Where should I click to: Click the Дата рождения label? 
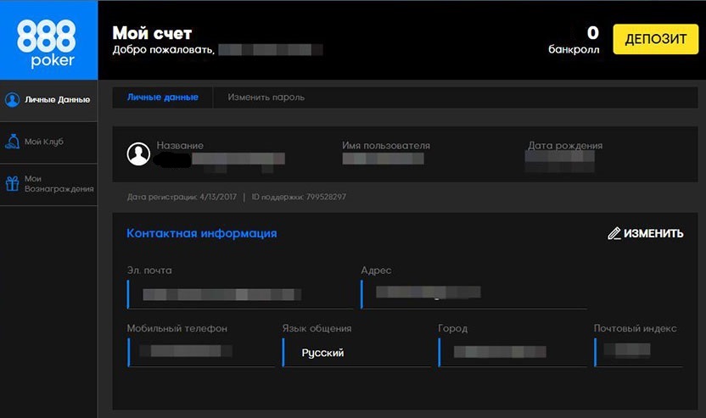tap(565, 145)
